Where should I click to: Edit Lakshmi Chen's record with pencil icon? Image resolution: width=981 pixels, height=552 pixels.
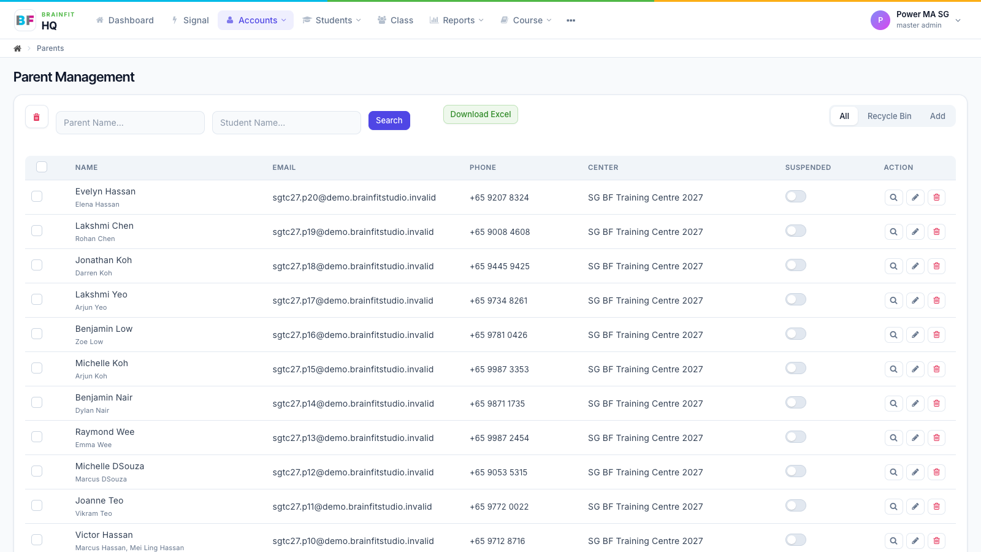[915, 232]
